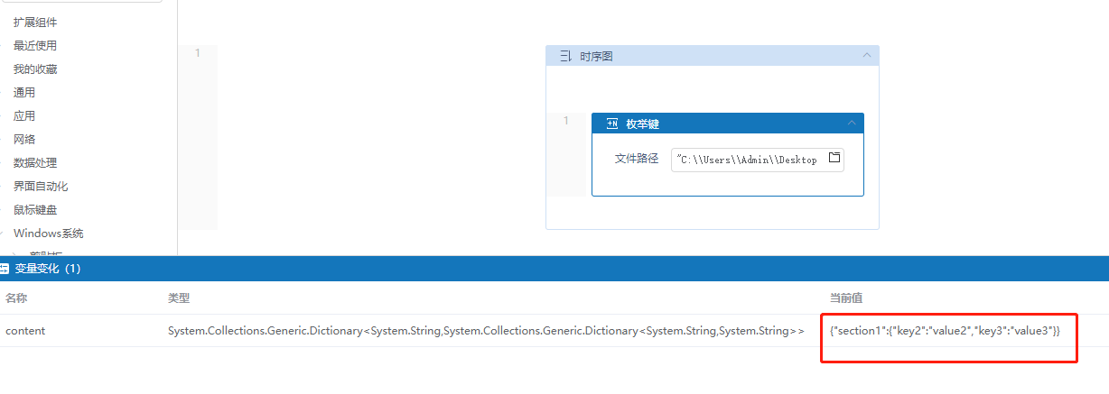Viewport: 1109px width, 394px height.
Task: Collapse the 枚举键 activity block
Action: pos(852,124)
